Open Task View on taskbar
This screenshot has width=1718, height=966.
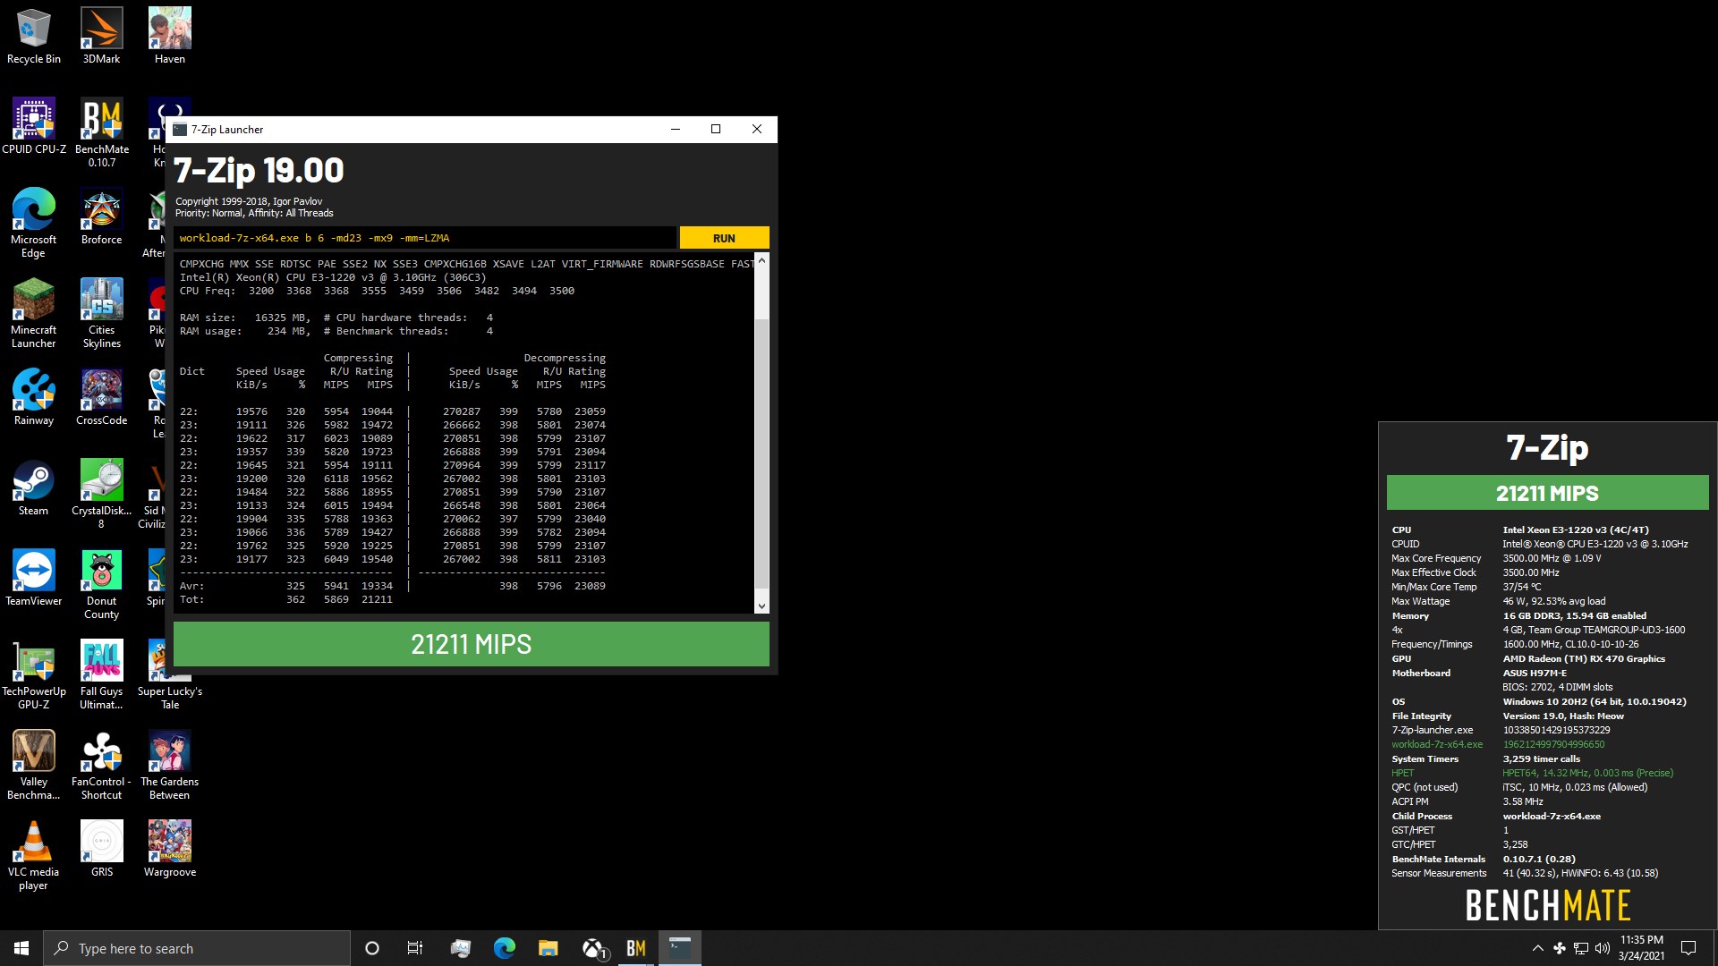(x=415, y=948)
